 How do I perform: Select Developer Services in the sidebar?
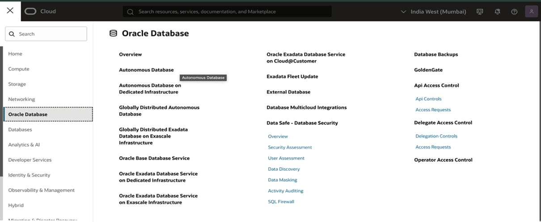30,160
